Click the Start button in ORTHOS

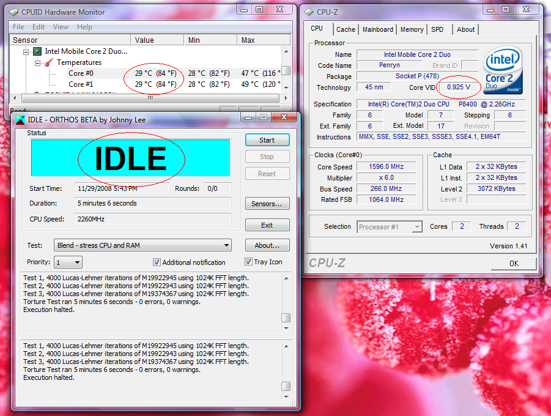pos(267,140)
